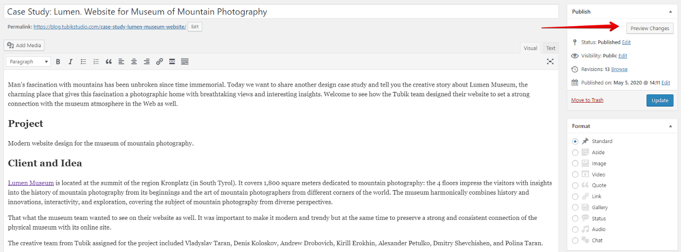
Task: Toggle bold formatting in the editor toolbar
Action: [x=58, y=62]
